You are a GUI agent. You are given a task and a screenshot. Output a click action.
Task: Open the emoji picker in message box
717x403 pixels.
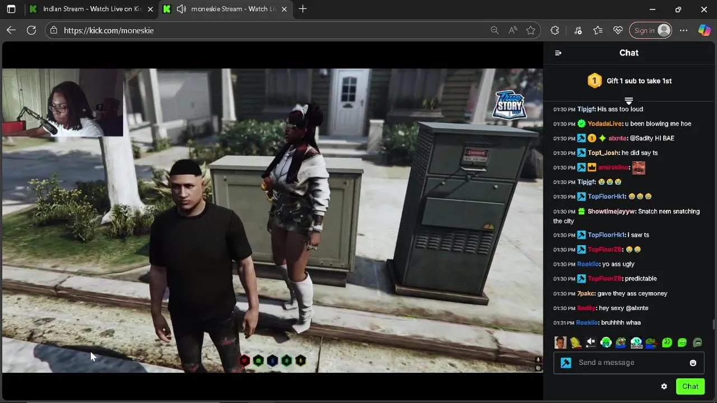693,363
